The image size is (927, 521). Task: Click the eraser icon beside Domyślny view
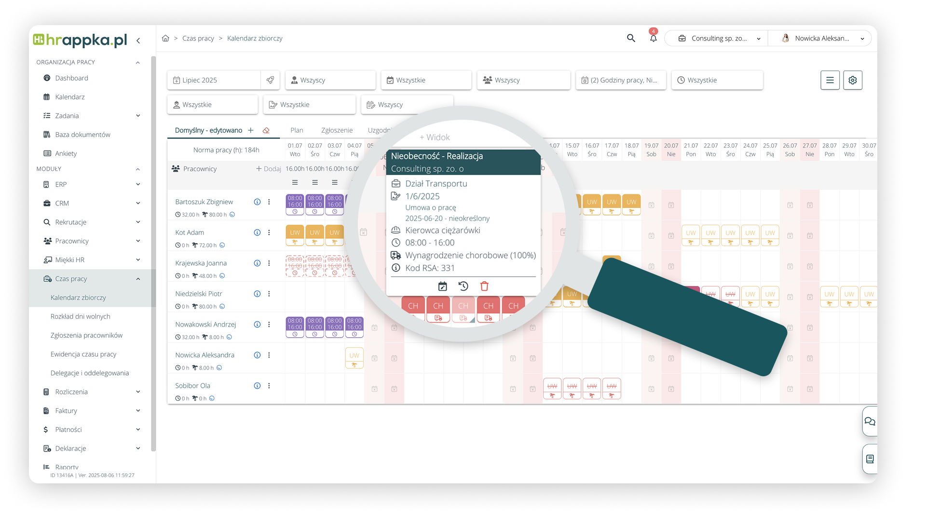click(266, 130)
